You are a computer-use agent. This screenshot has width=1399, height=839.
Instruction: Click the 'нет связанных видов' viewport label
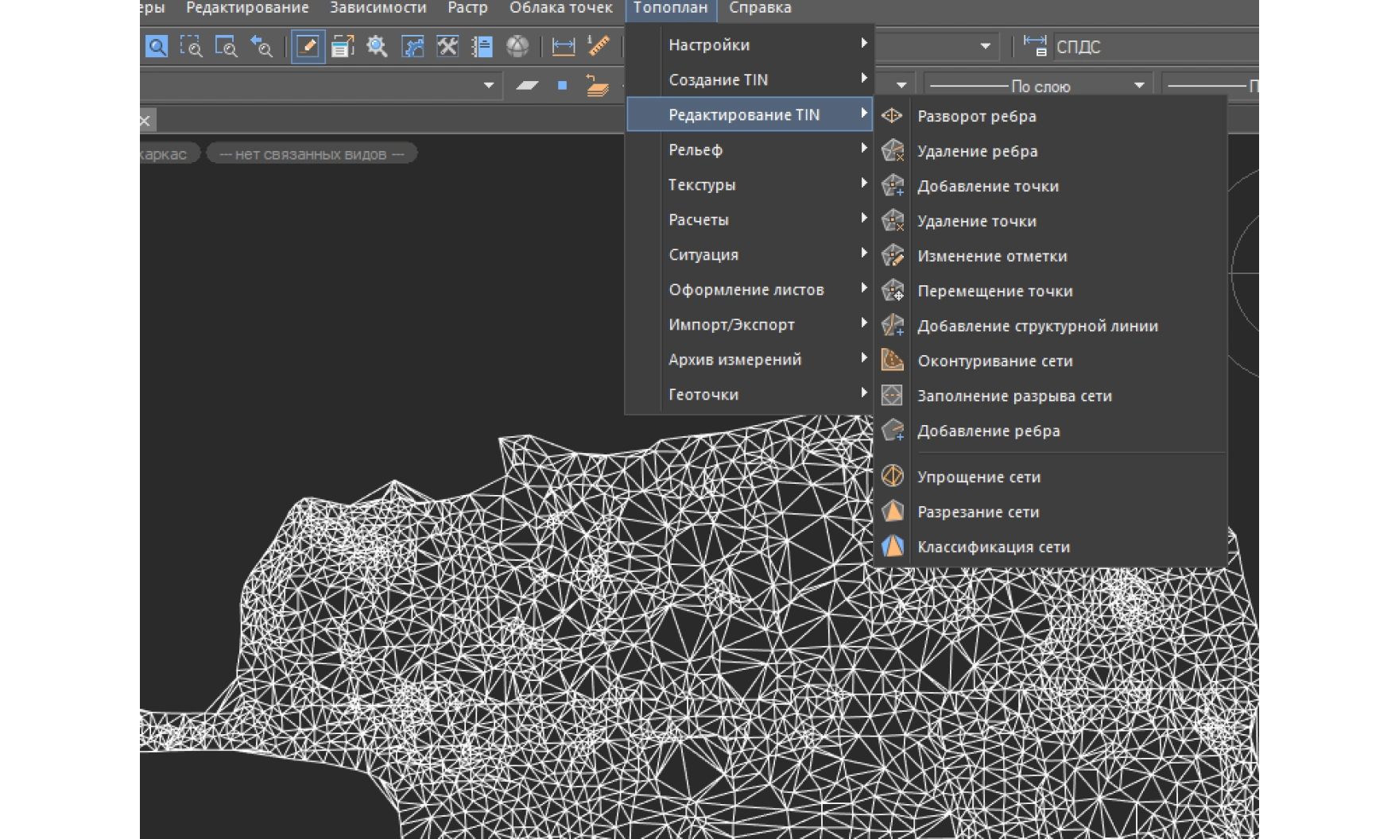[312, 154]
